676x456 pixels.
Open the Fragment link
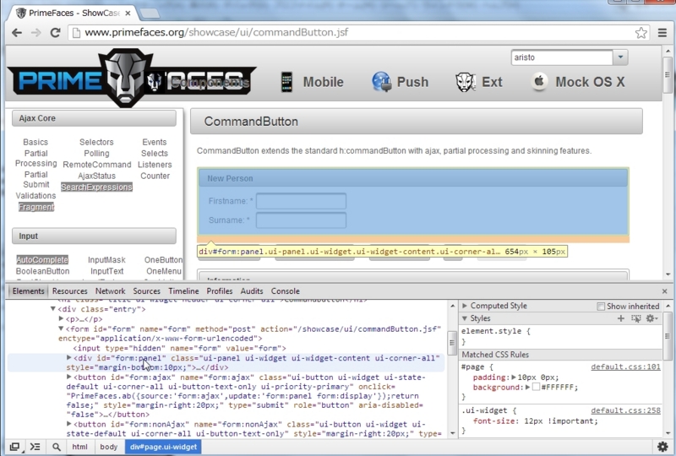click(36, 207)
